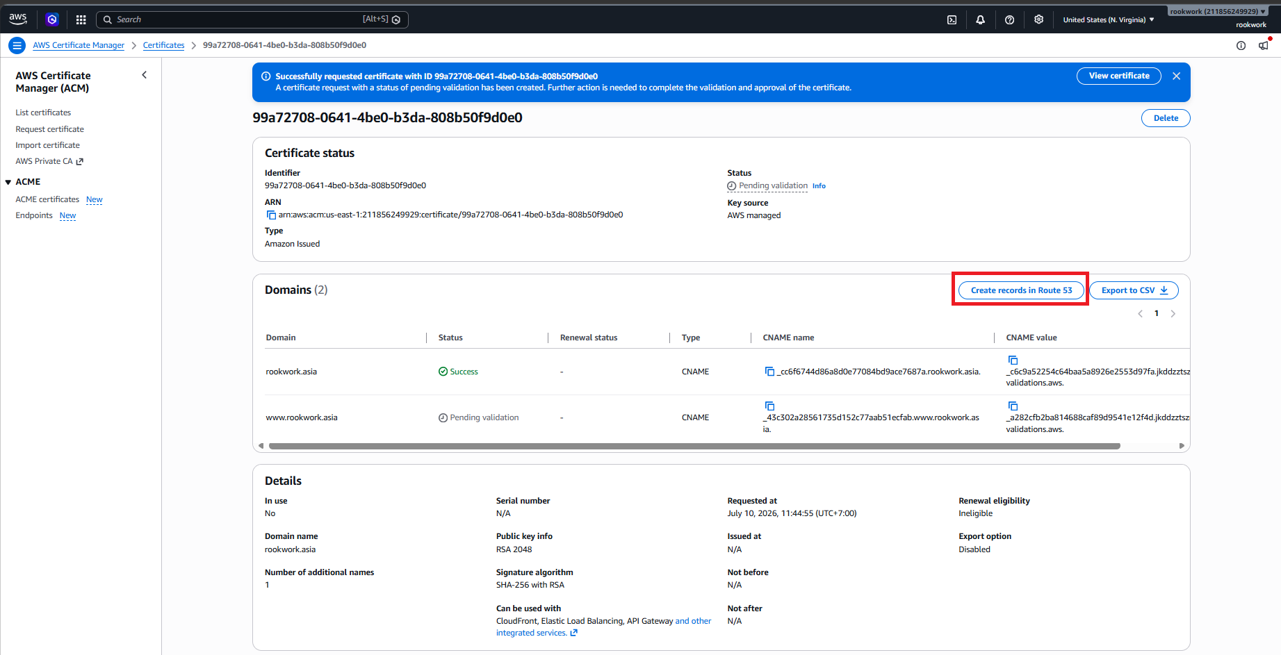Screen dimensions: 1281x655
Task: Open Import certificate in the sidebar
Action: click(x=47, y=145)
